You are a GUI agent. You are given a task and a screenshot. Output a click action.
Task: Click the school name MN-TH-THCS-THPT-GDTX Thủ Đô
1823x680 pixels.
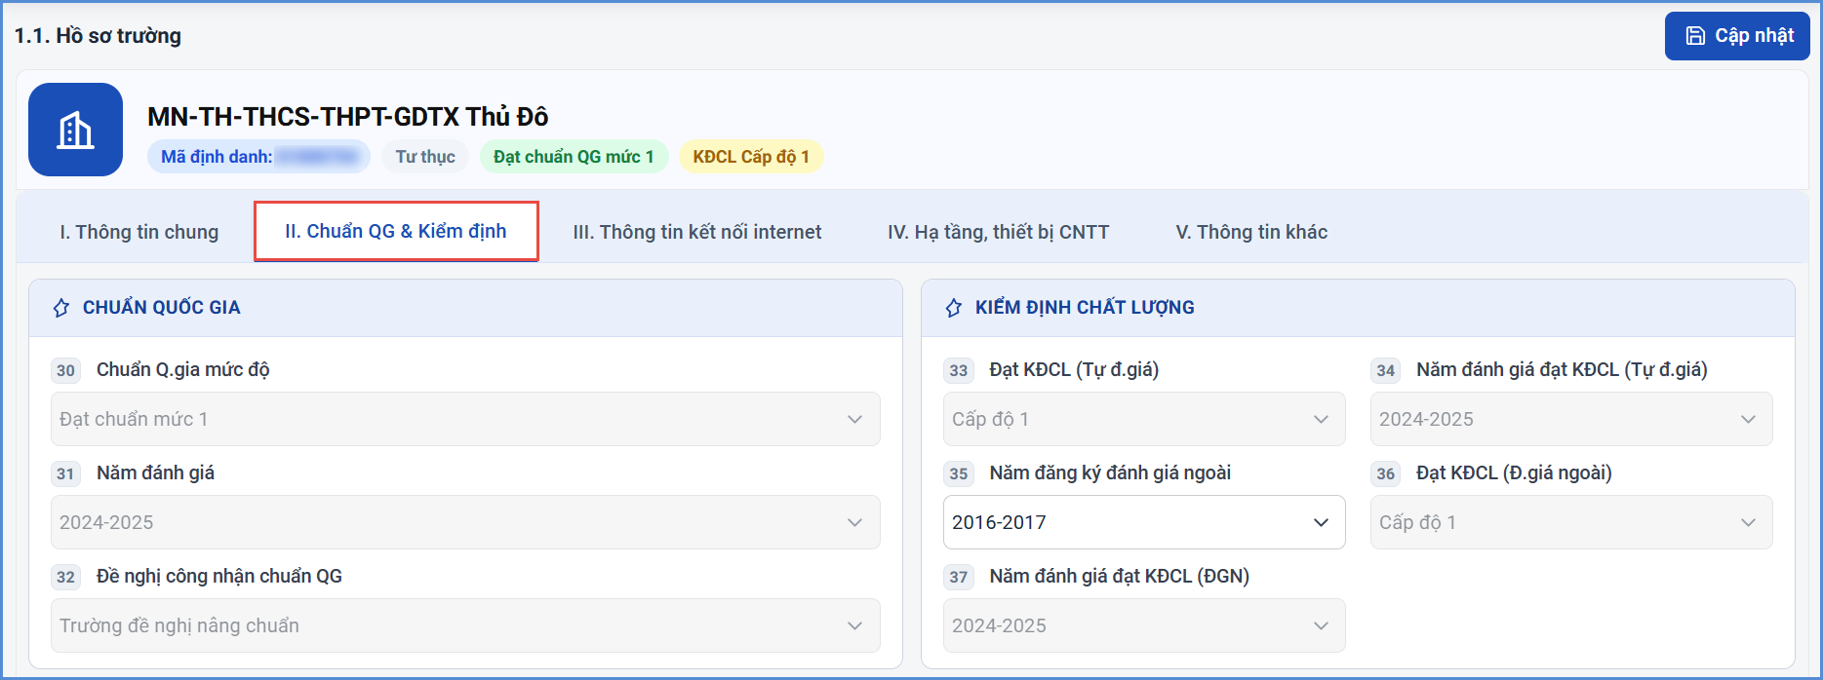(347, 117)
